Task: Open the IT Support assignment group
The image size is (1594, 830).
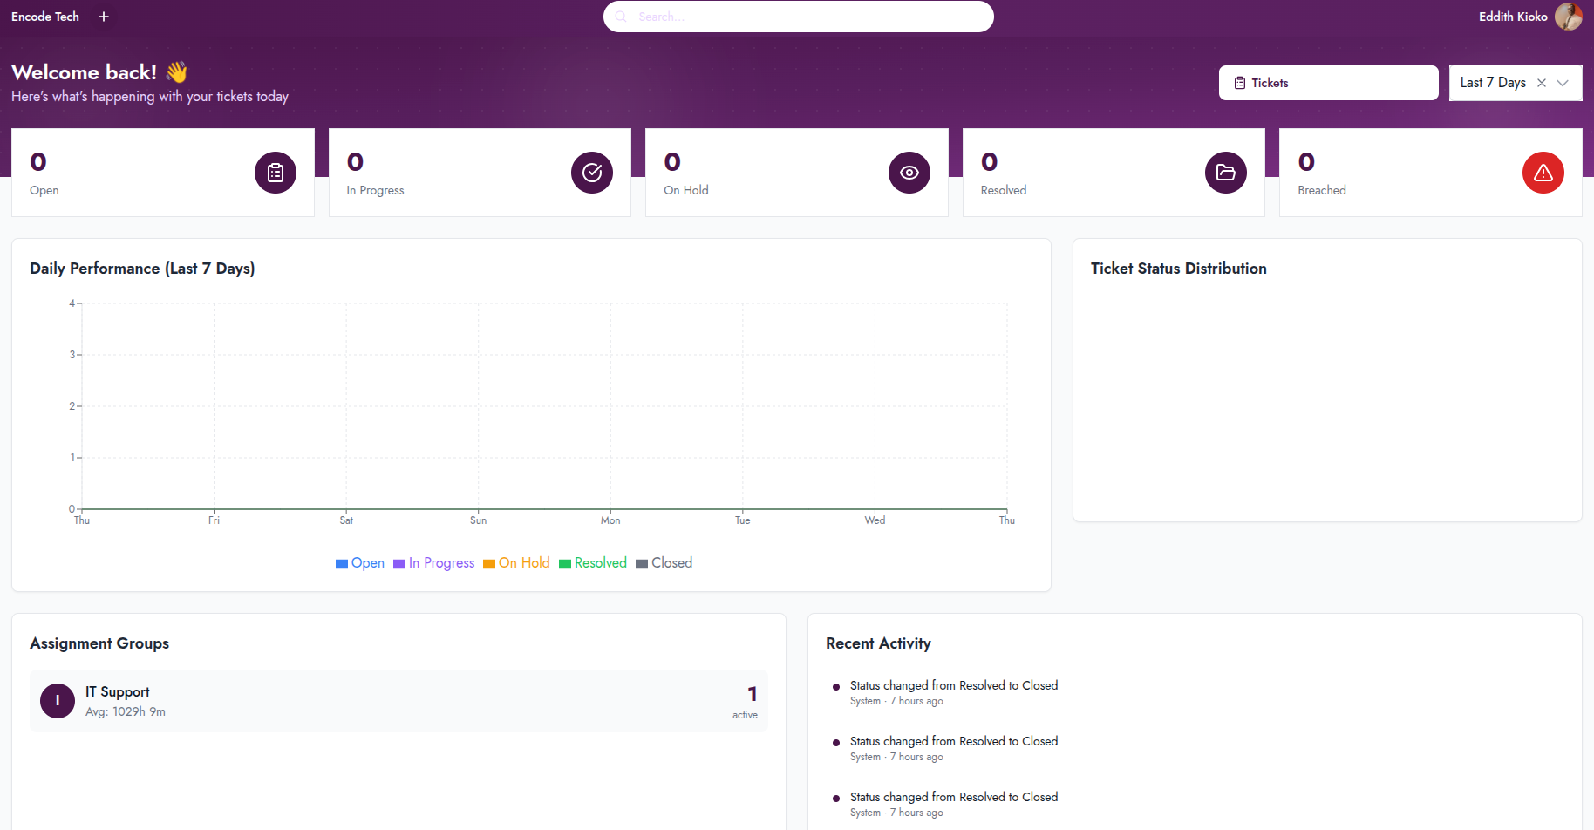Action: (398, 701)
